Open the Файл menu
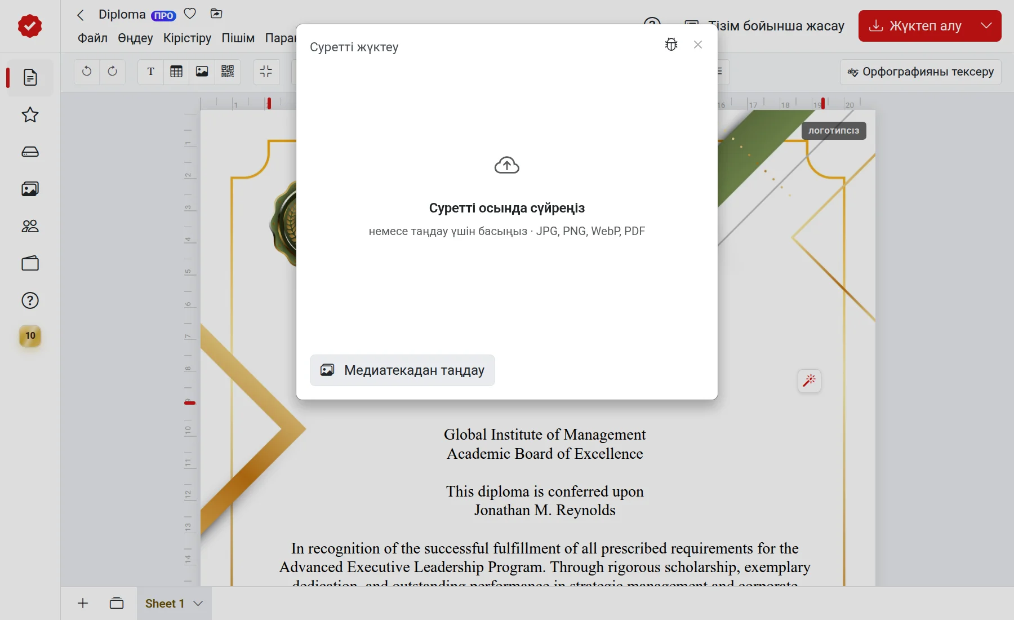Viewport: 1014px width, 620px height. click(92, 38)
